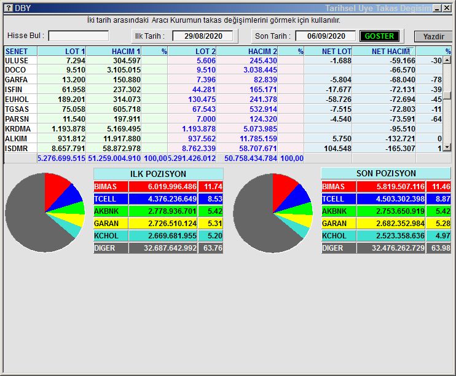The width and height of the screenshot is (456, 376).
Task: Focus the Hisse Bul search field
Action: tap(79, 36)
